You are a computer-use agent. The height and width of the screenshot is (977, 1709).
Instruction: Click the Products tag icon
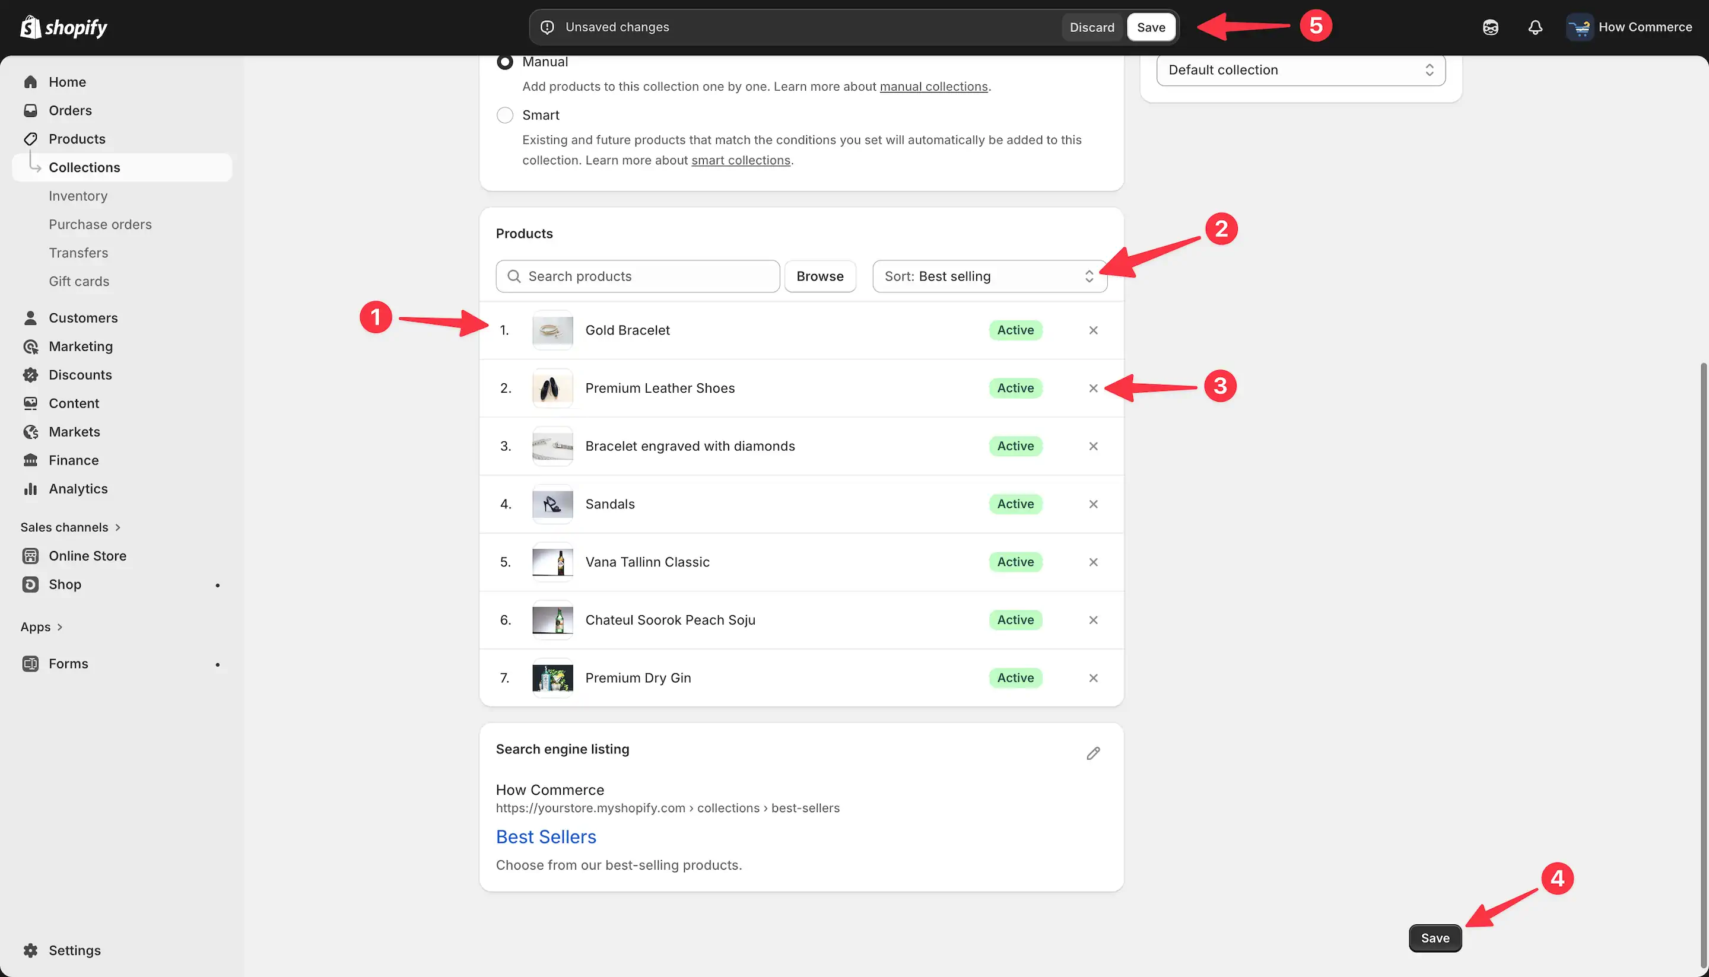coord(30,139)
